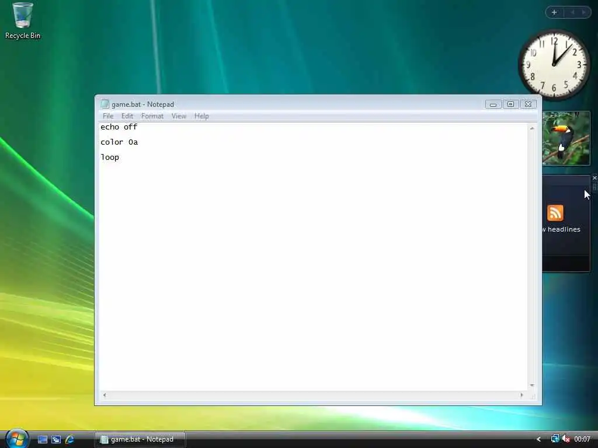The width and height of the screenshot is (598, 448).
Task: Click sidebar next gadgets arrow
Action: [584, 12]
